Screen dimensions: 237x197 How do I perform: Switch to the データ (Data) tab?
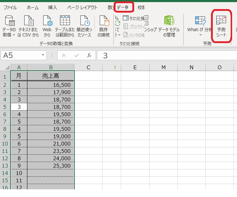tap(124, 7)
